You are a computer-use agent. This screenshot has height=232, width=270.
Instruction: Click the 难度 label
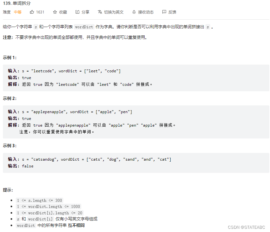[x=7, y=12]
